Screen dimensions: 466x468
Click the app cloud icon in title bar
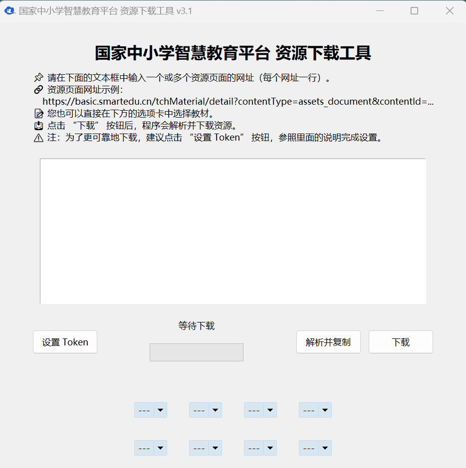9,11
